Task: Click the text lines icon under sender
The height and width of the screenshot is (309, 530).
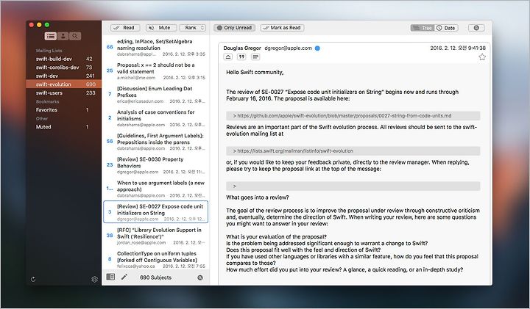Action: click(x=255, y=57)
